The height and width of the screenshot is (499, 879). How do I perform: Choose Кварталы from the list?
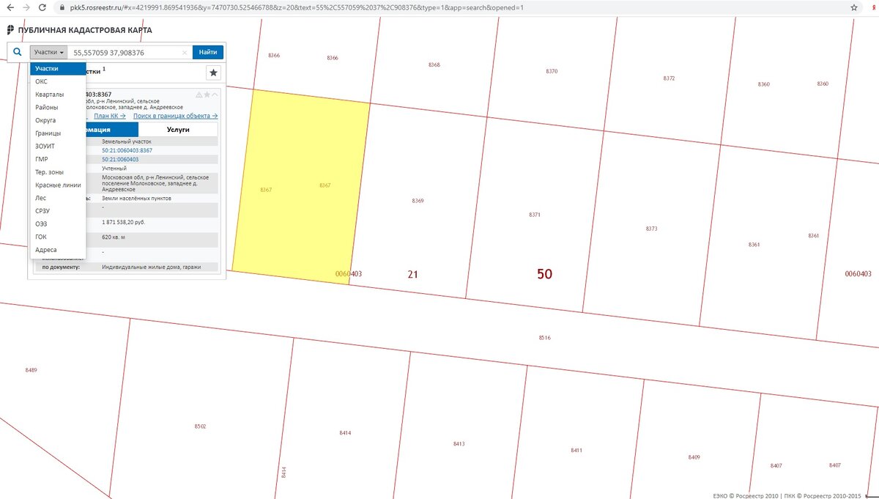(x=58, y=95)
